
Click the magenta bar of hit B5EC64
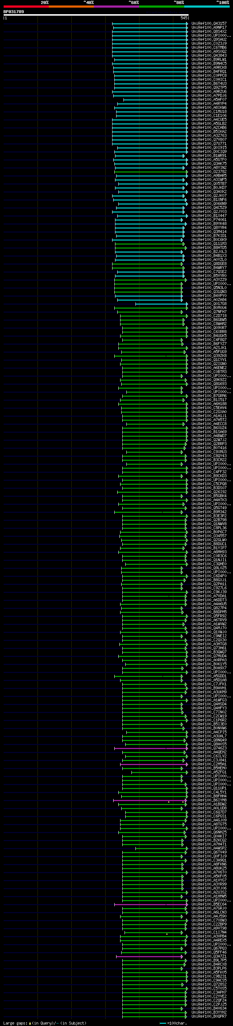point(151,904)
